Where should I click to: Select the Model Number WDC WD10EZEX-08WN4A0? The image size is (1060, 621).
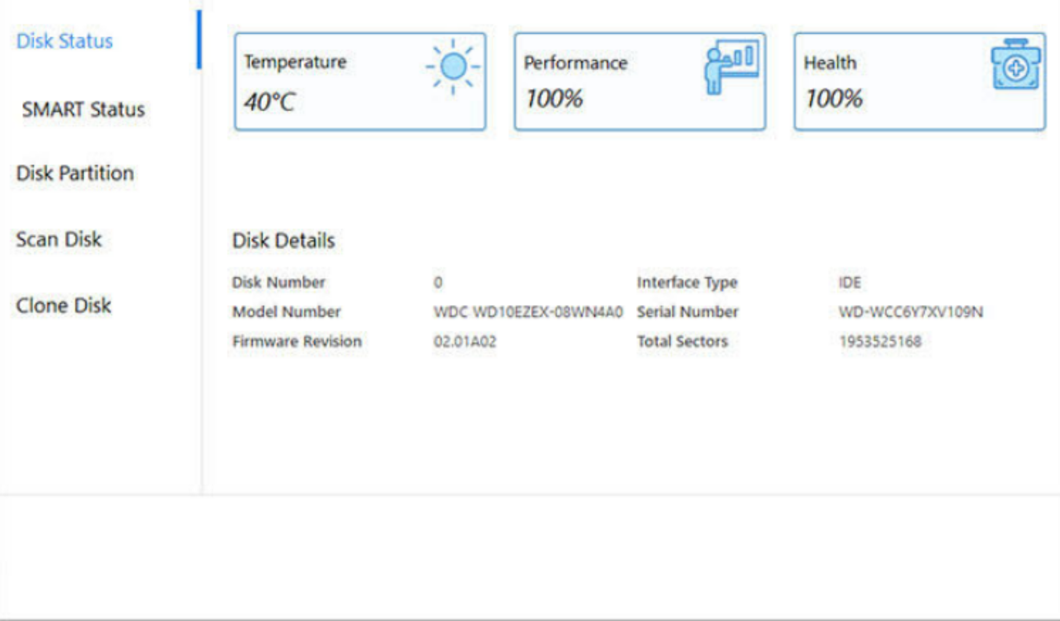click(x=528, y=312)
